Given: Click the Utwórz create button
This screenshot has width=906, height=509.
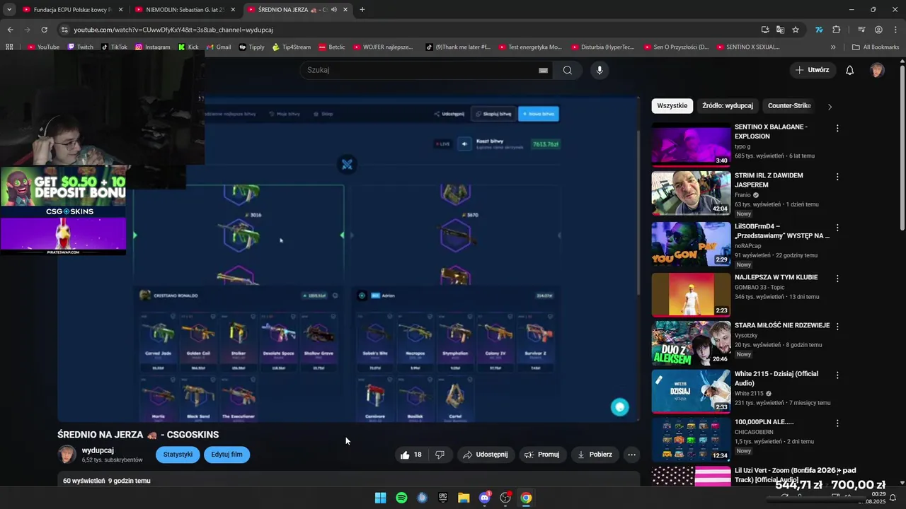Looking at the screenshot, I should (813, 70).
